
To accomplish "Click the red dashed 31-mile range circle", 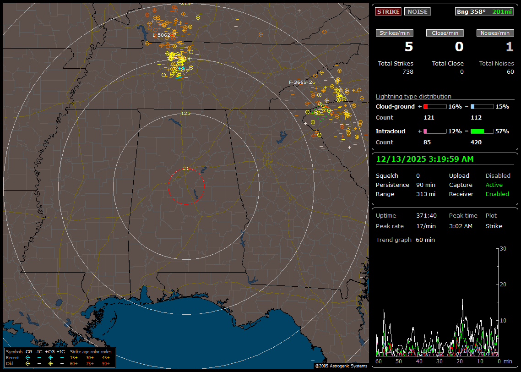I will coord(168,186).
